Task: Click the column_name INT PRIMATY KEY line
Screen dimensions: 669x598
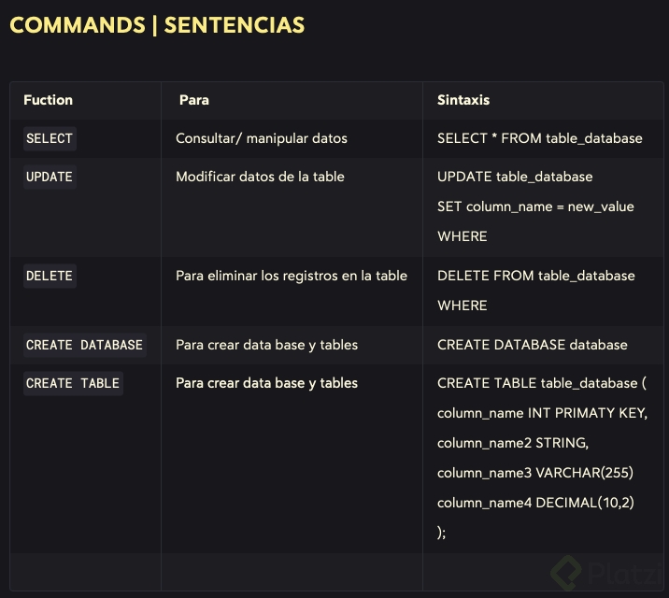Action: tap(542, 413)
